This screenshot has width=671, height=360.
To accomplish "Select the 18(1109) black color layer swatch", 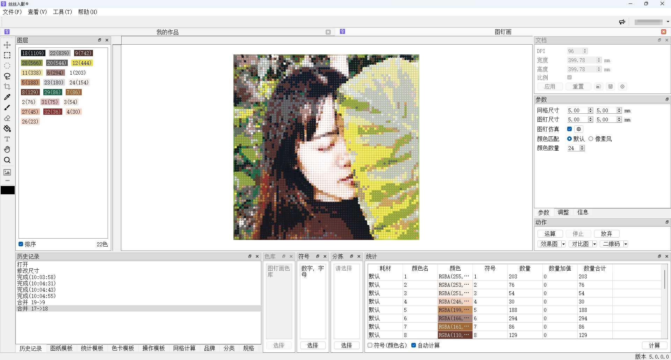I will 33,53.
